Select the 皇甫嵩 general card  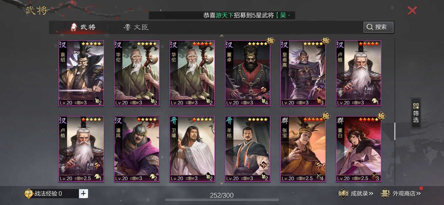click(303, 73)
